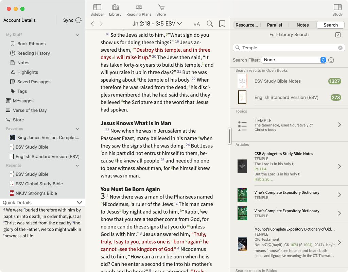
Task: Open the Search Filter dropdown
Action: point(294,60)
